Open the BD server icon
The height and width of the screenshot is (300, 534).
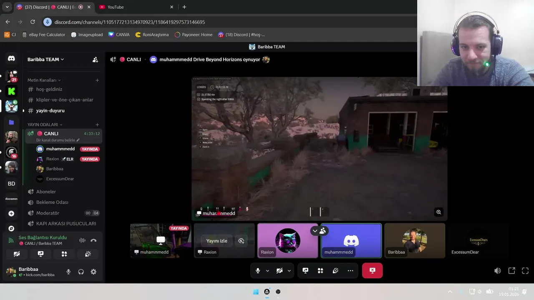[x=11, y=184]
